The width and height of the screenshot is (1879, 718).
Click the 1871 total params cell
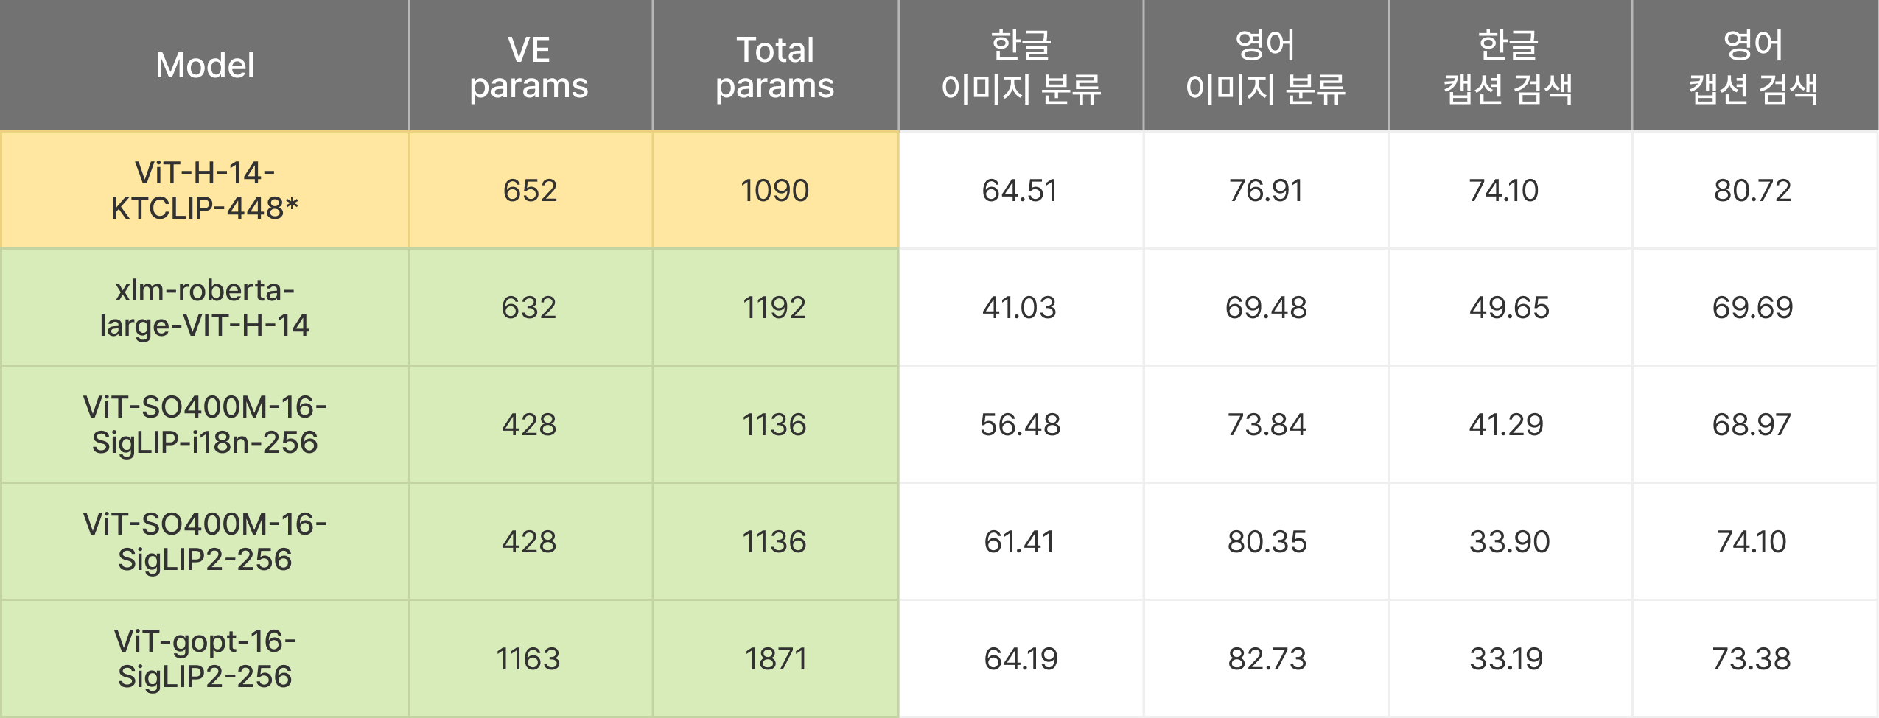[x=775, y=658]
